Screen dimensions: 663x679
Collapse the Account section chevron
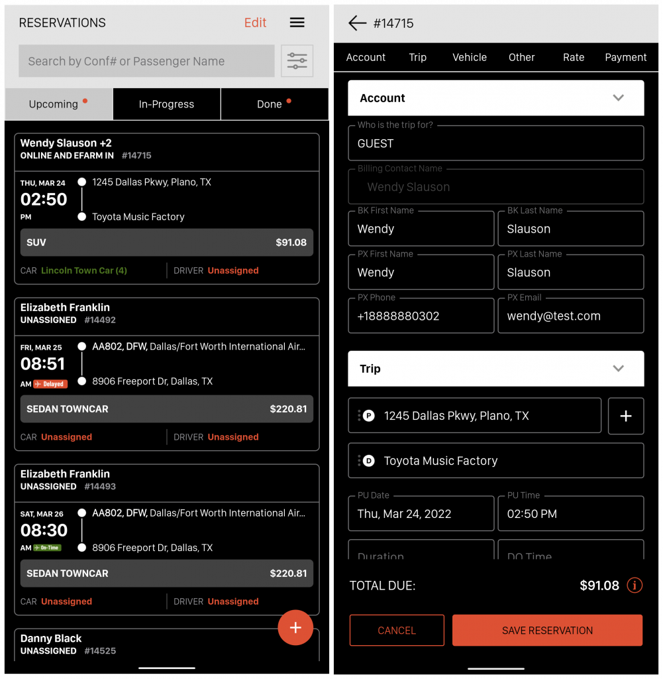[x=618, y=98]
